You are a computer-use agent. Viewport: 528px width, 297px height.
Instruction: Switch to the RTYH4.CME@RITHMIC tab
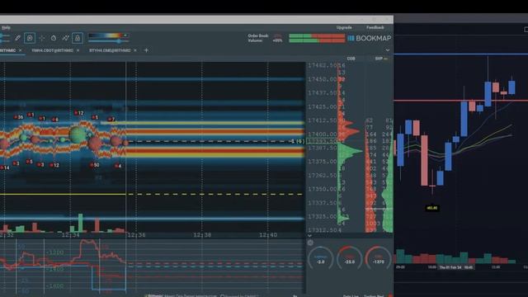tap(110, 50)
